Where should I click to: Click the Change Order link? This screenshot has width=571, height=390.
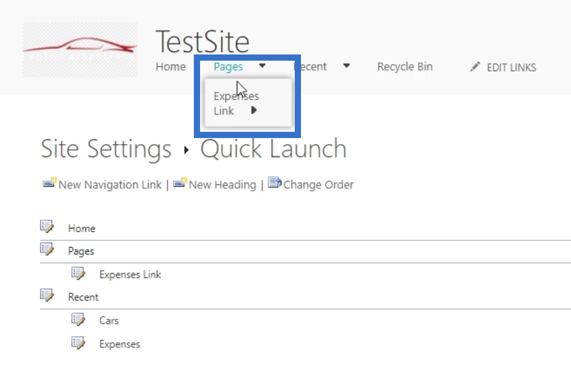click(x=318, y=184)
